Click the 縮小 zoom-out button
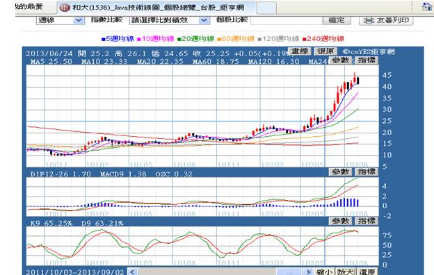The height and width of the screenshot is (275, 434). click(324, 272)
